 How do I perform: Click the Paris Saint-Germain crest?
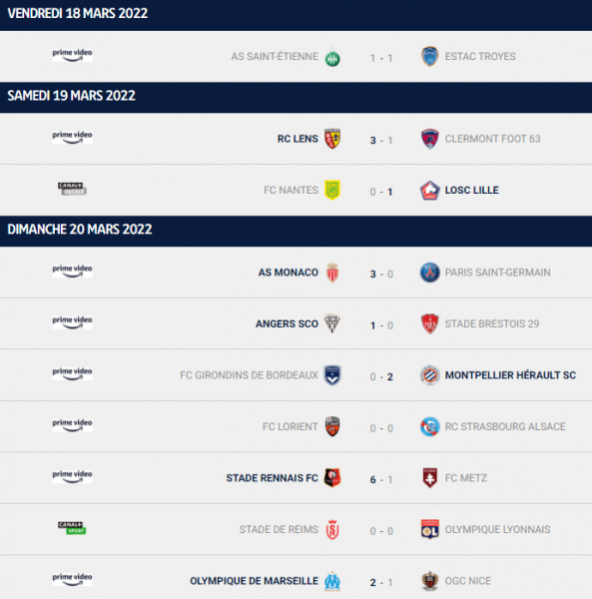[429, 273]
